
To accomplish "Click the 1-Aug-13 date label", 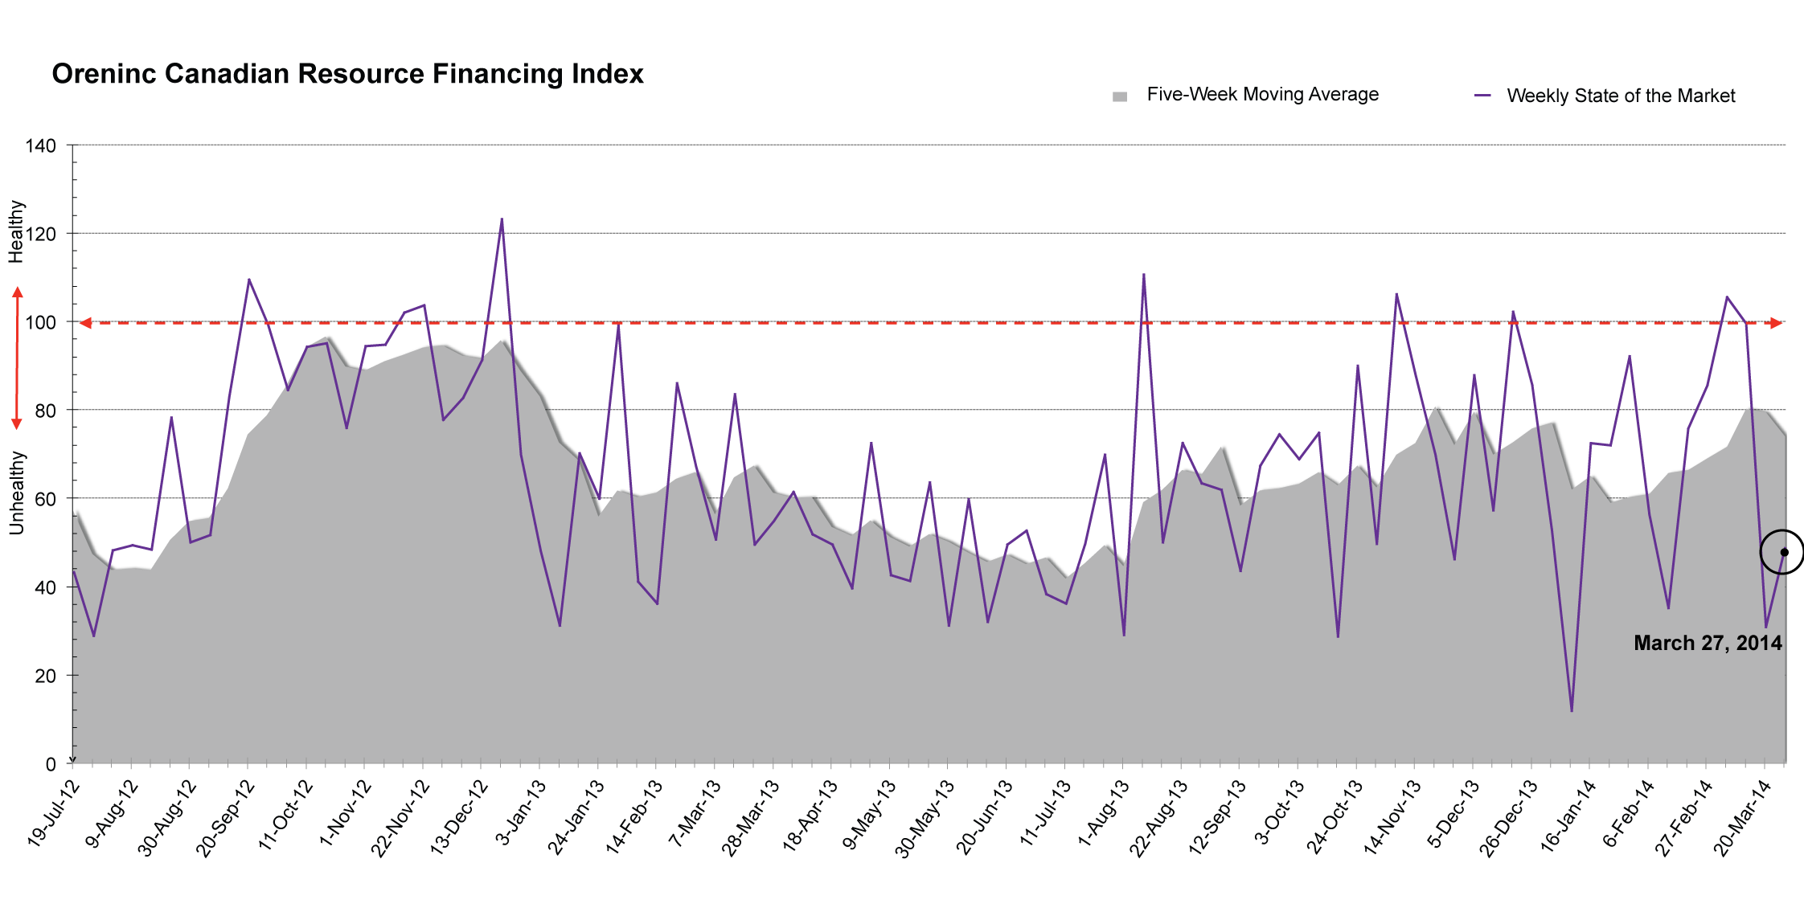I will tap(1104, 812).
